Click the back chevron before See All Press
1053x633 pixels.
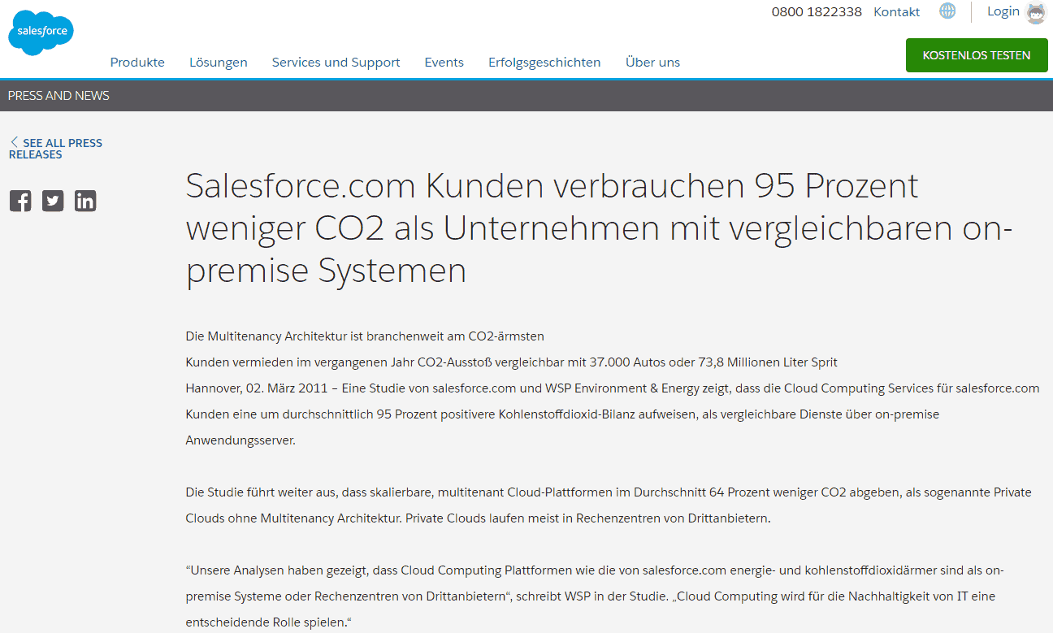(14, 142)
